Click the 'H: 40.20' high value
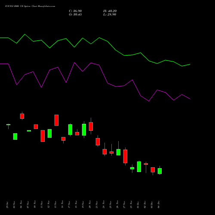The width and height of the screenshot is (215, 215). (x=110, y=11)
